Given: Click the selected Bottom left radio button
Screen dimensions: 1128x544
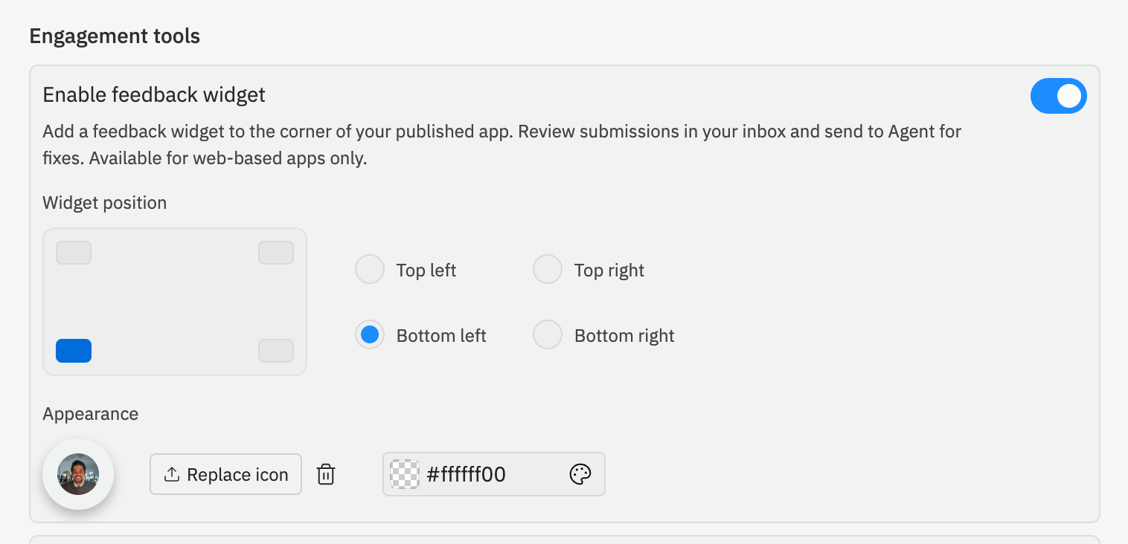Looking at the screenshot, I should (x=370, y=334).
